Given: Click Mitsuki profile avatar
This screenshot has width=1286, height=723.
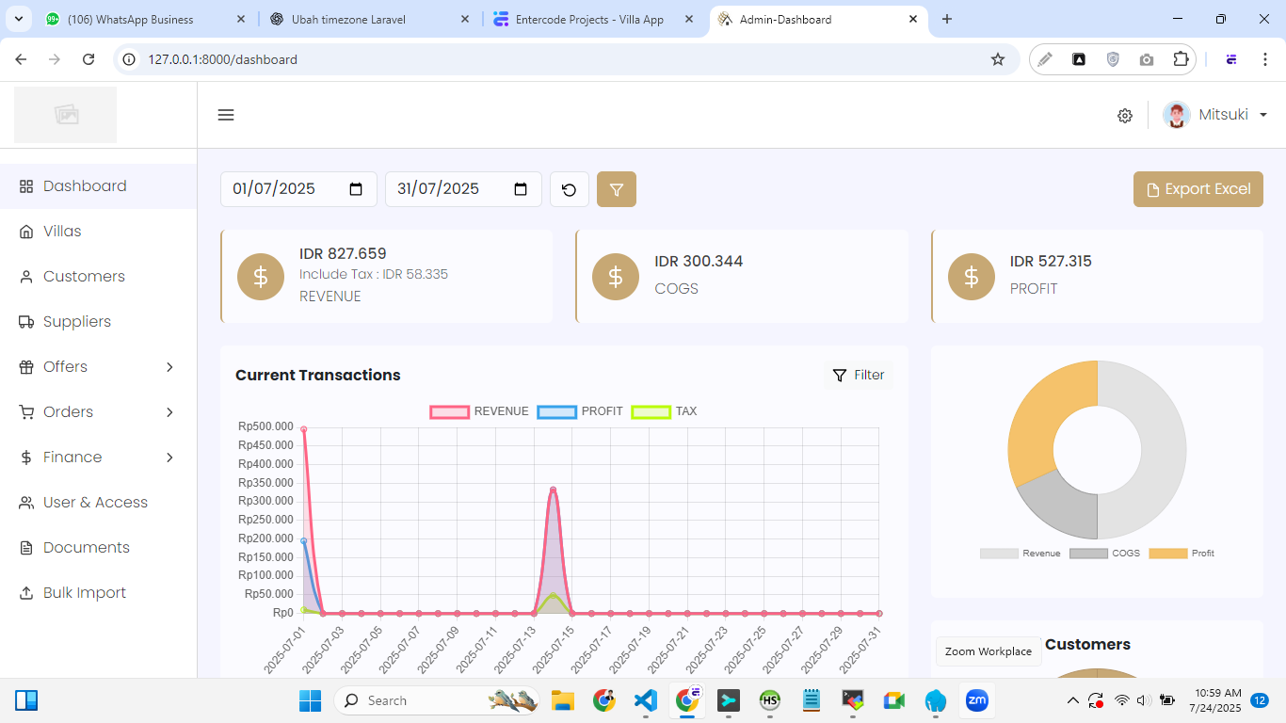Looking at the screenshot, I should click(1177, 115).
